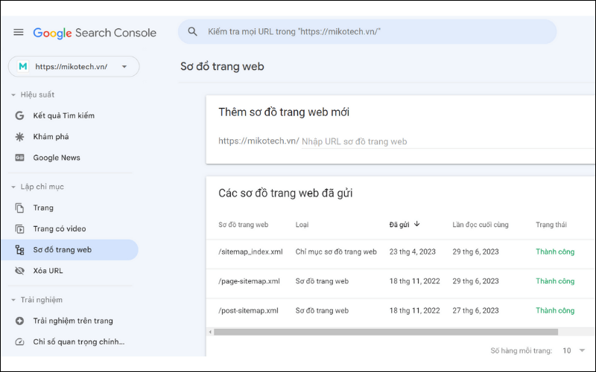Open the https://mikotech.vn/ property selector
The height and width of the screenshot is (372, 596).
pyautogui.click(x=74, y=66)
